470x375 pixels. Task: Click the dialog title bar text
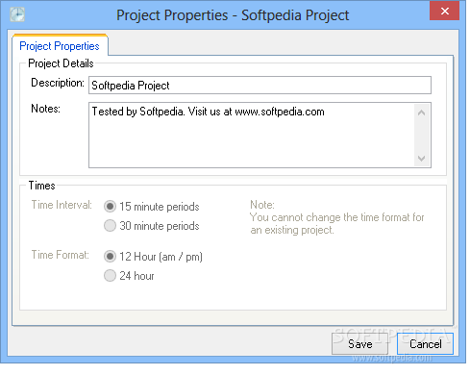click(233, 15)
